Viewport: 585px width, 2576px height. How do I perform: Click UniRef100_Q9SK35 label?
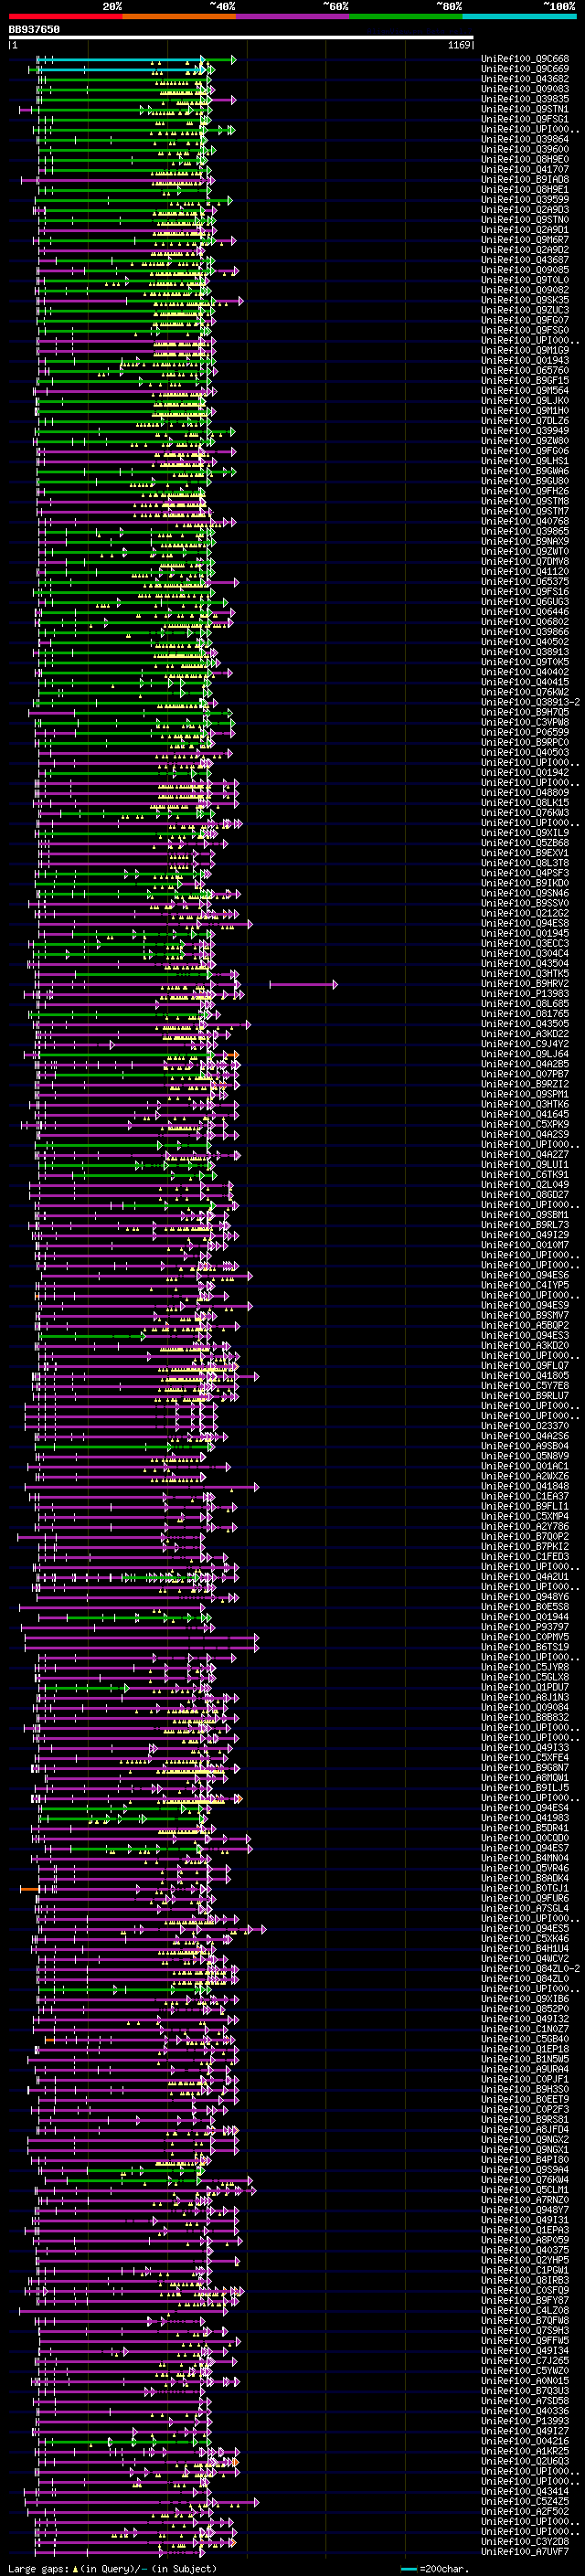click(x=525, y=300)
